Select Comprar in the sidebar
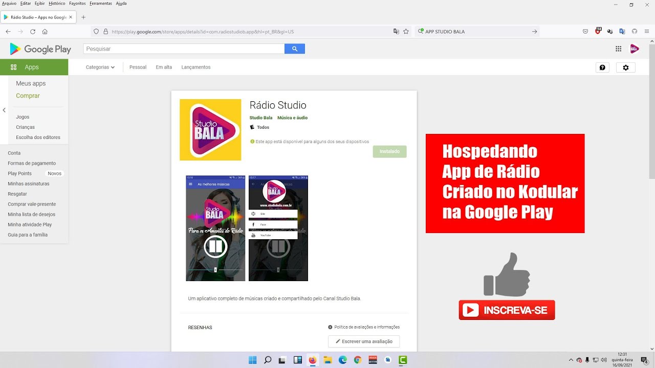The image size is (655, 368). tap(28, 96)
